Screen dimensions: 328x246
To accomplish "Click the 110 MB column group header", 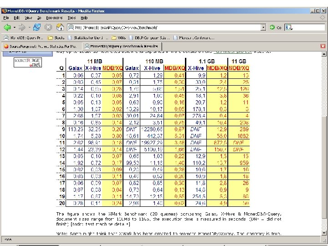I will pyautogui.click(x=154, y=61).
